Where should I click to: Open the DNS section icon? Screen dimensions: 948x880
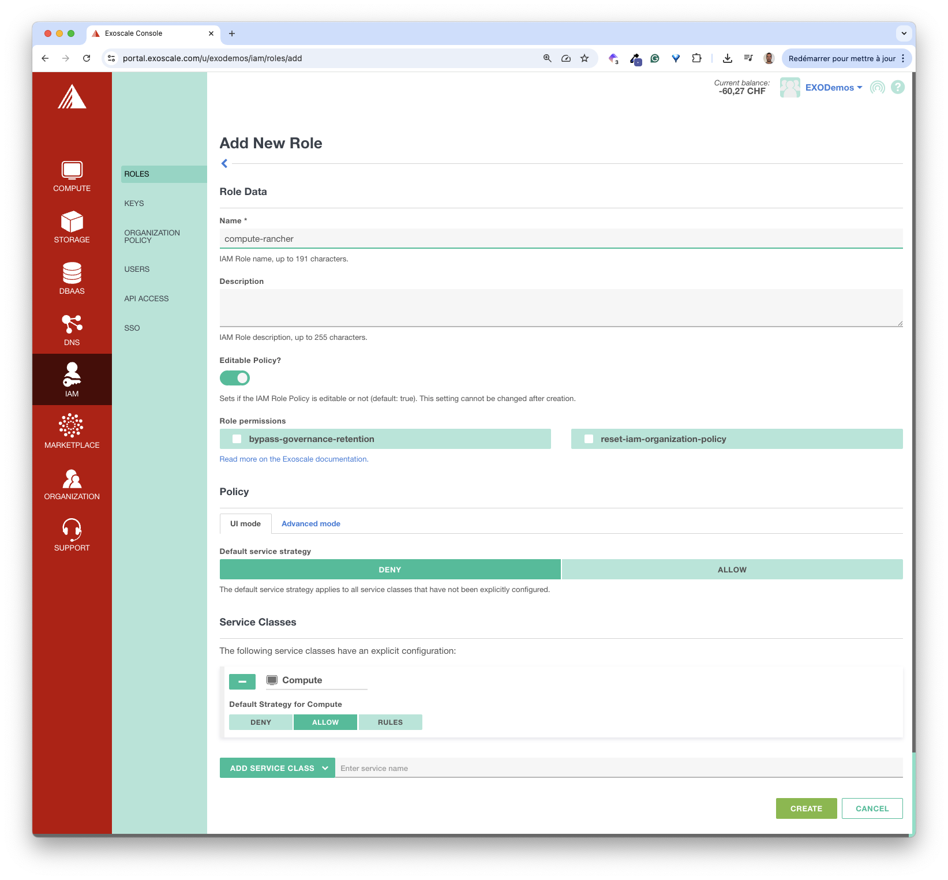pyautogui.click(x=72, y=324)
